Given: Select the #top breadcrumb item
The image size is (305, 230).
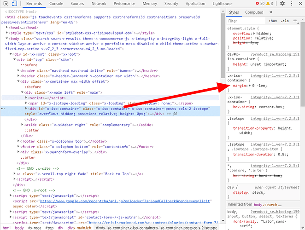Looking at the screenshot, I should click(x=49, y=228).
